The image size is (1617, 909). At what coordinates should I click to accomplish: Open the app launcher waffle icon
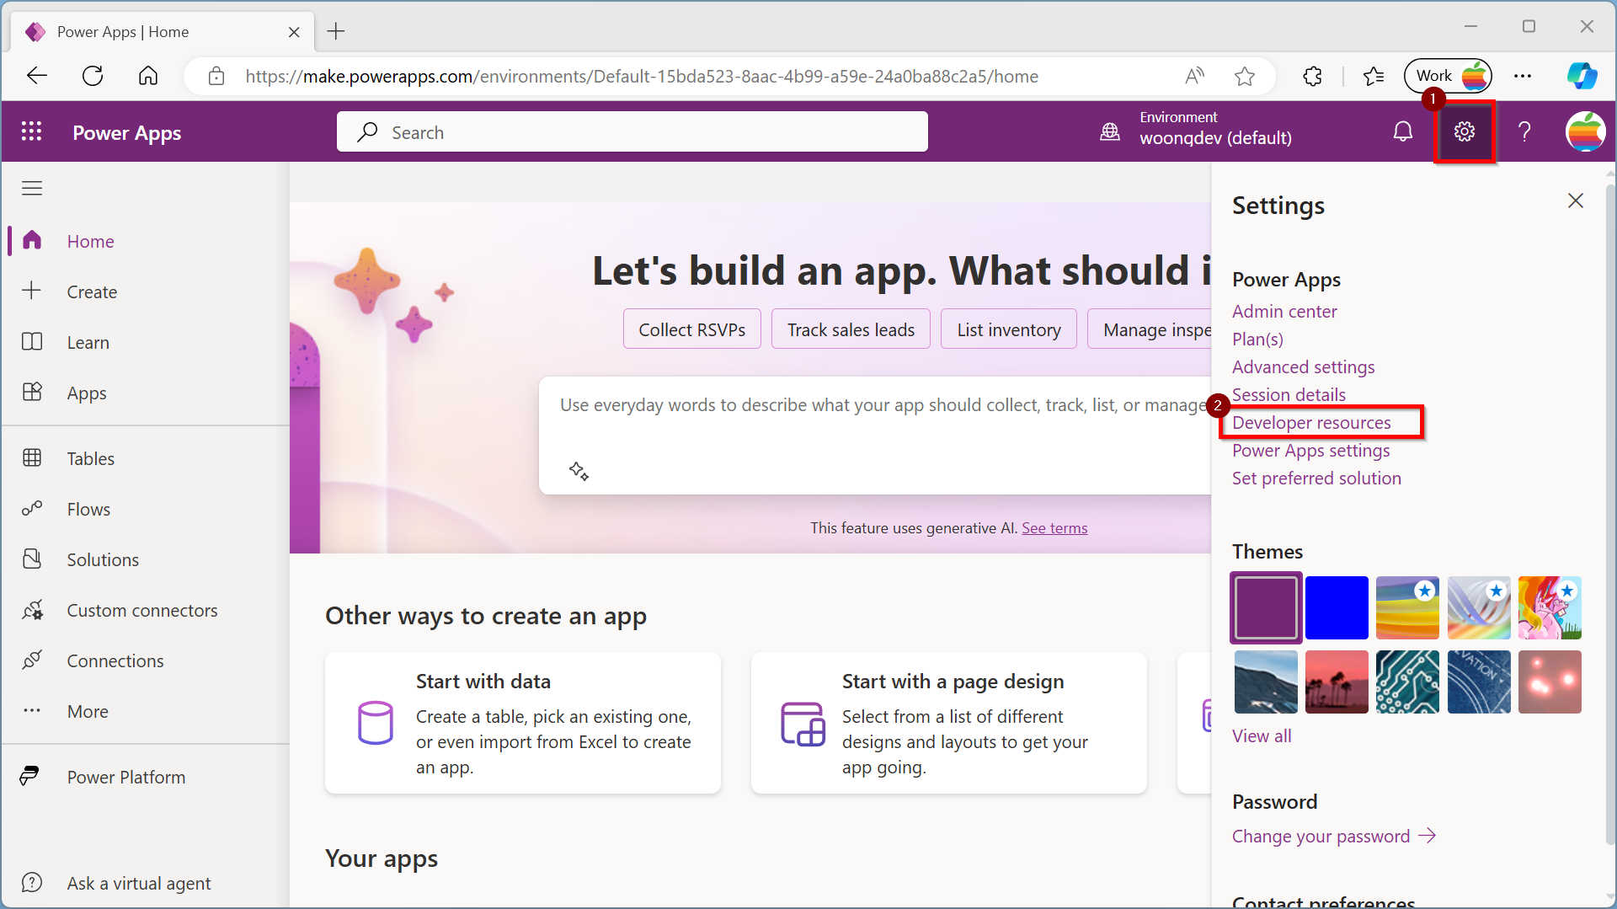(x=31, y=131)
